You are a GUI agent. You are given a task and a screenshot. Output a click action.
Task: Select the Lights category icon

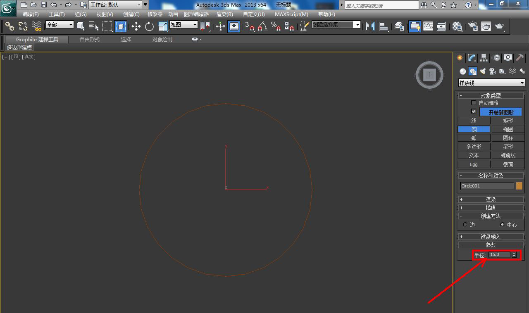(x=482, y=71)
